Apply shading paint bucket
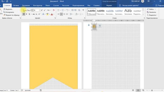The image size is (164, 92). (76, 14)
